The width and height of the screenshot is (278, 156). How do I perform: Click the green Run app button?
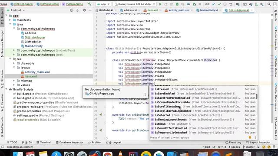pos(160,4)
